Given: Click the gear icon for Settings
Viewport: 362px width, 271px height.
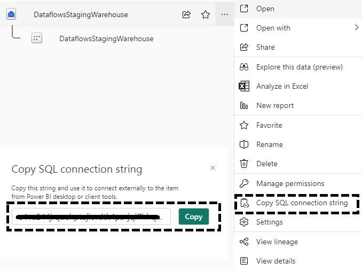Looking at the screenshot, I should [x=244, y=222].
